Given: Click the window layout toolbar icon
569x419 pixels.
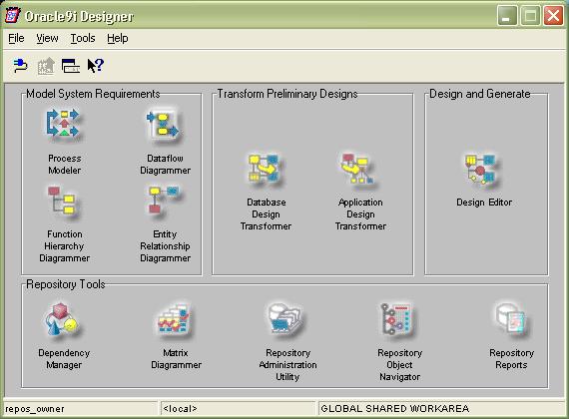Looking at the screenshot, I should click(71, 66).
